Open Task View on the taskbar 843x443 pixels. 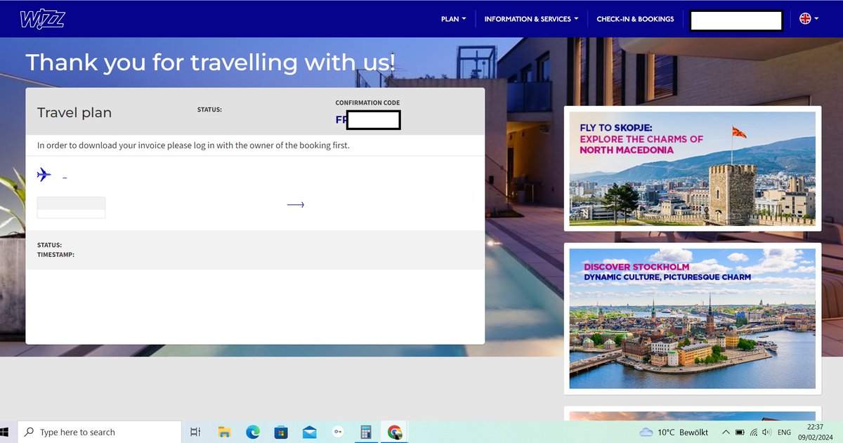pos(195,432)
